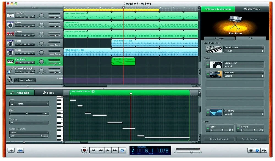Add a new track with plus button
This screenshot has height=161, width=275.
(x=11, y=150)
